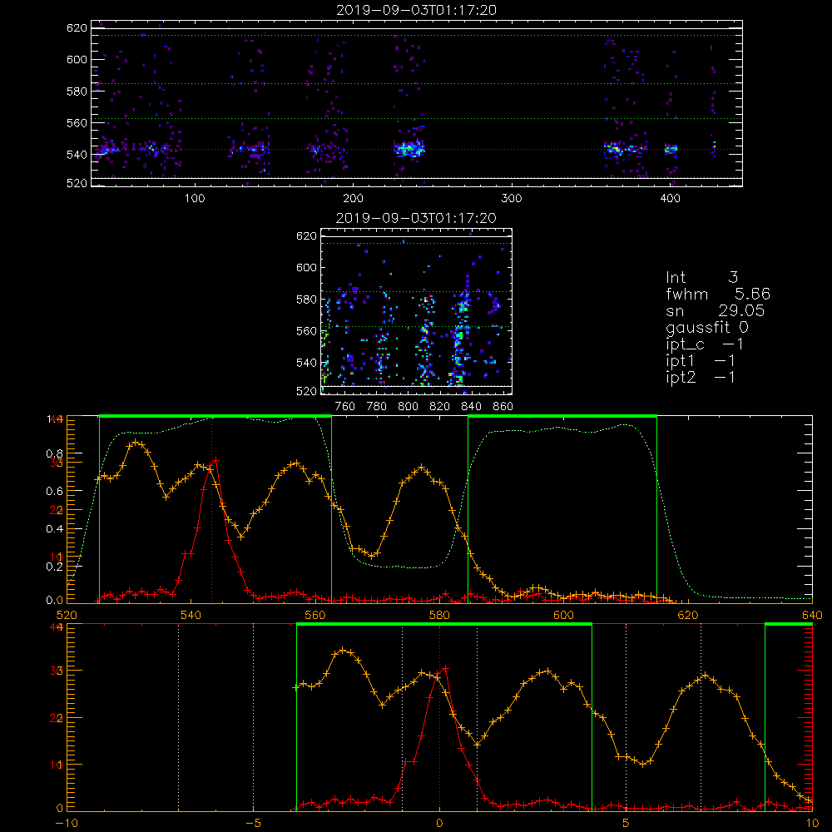This screenshot has width=832, height=832.
Task: Click the 'fwhm 5.66' readout
Action: (x=717, y=294)
